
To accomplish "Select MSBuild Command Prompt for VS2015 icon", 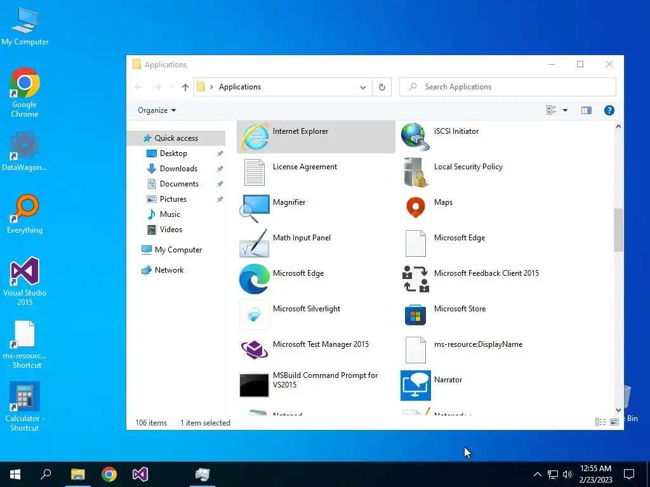I will 254,385.
